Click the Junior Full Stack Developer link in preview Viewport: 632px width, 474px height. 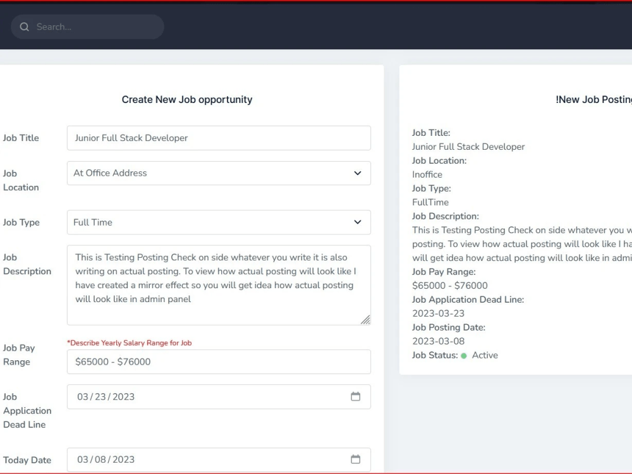pyautogui.click(x=468, y=147)
